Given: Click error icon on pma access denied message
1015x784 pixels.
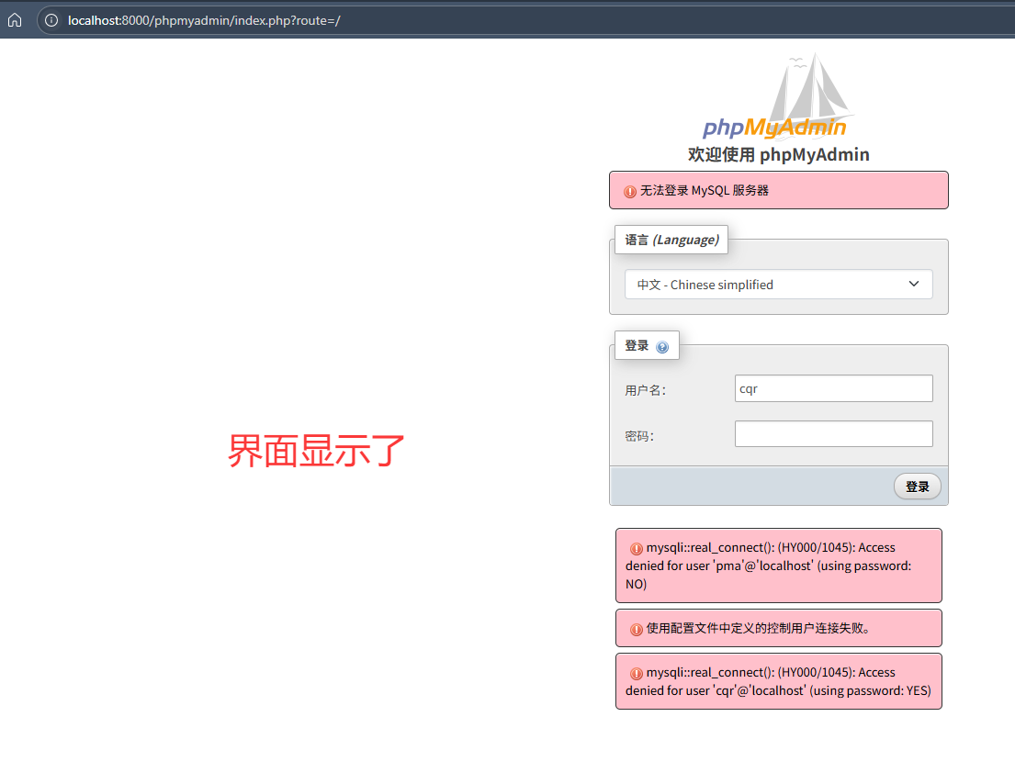Looking at the screenshot, I should (x=637, y=549).
